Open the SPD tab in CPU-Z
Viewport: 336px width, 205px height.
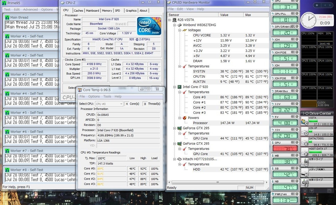[x=117, y=10]
